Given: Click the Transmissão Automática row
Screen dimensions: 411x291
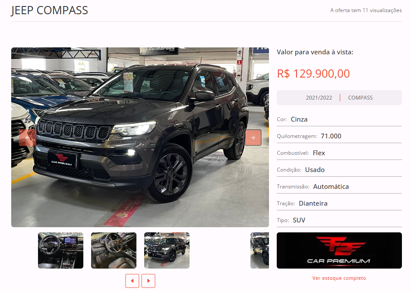Looking at the screenshot, I should 339,187.
